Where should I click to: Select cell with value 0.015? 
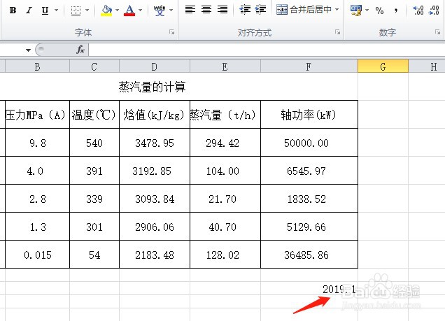37,255
